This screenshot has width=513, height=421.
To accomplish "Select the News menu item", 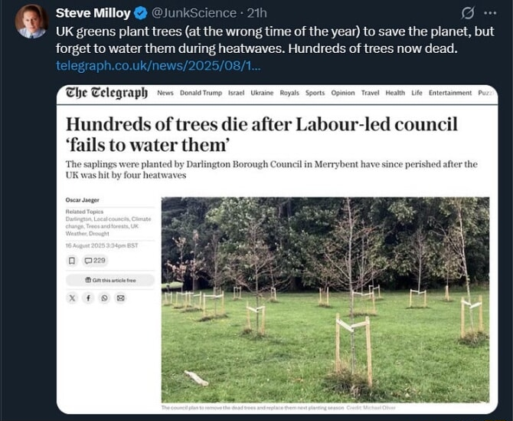I will point(165,93).
